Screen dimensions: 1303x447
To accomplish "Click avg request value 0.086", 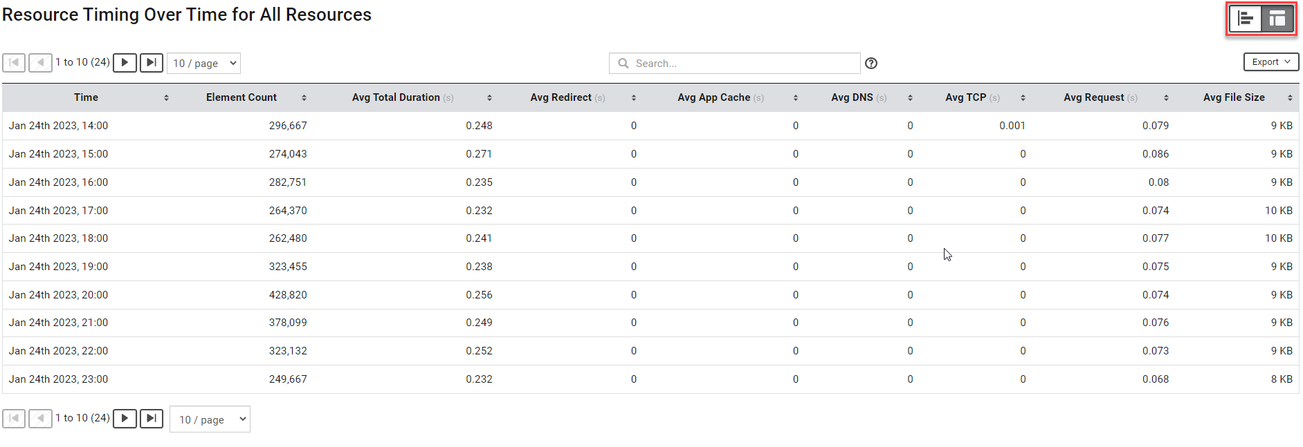I will pos(1156,154).
